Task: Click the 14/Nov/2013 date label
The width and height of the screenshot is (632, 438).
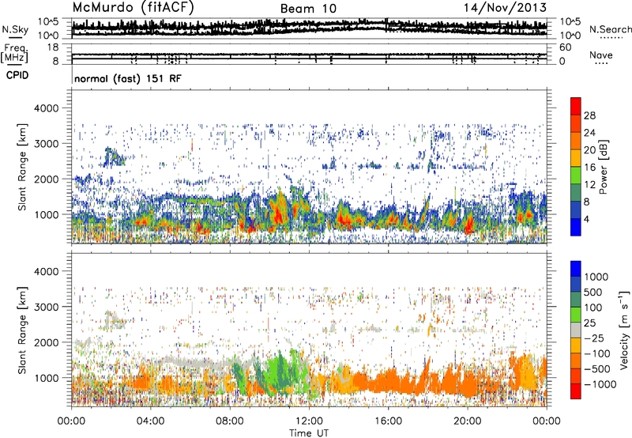Action: coord(506,7)
